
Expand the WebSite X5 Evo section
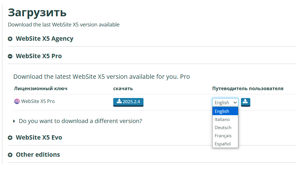(x=39, y=138)
